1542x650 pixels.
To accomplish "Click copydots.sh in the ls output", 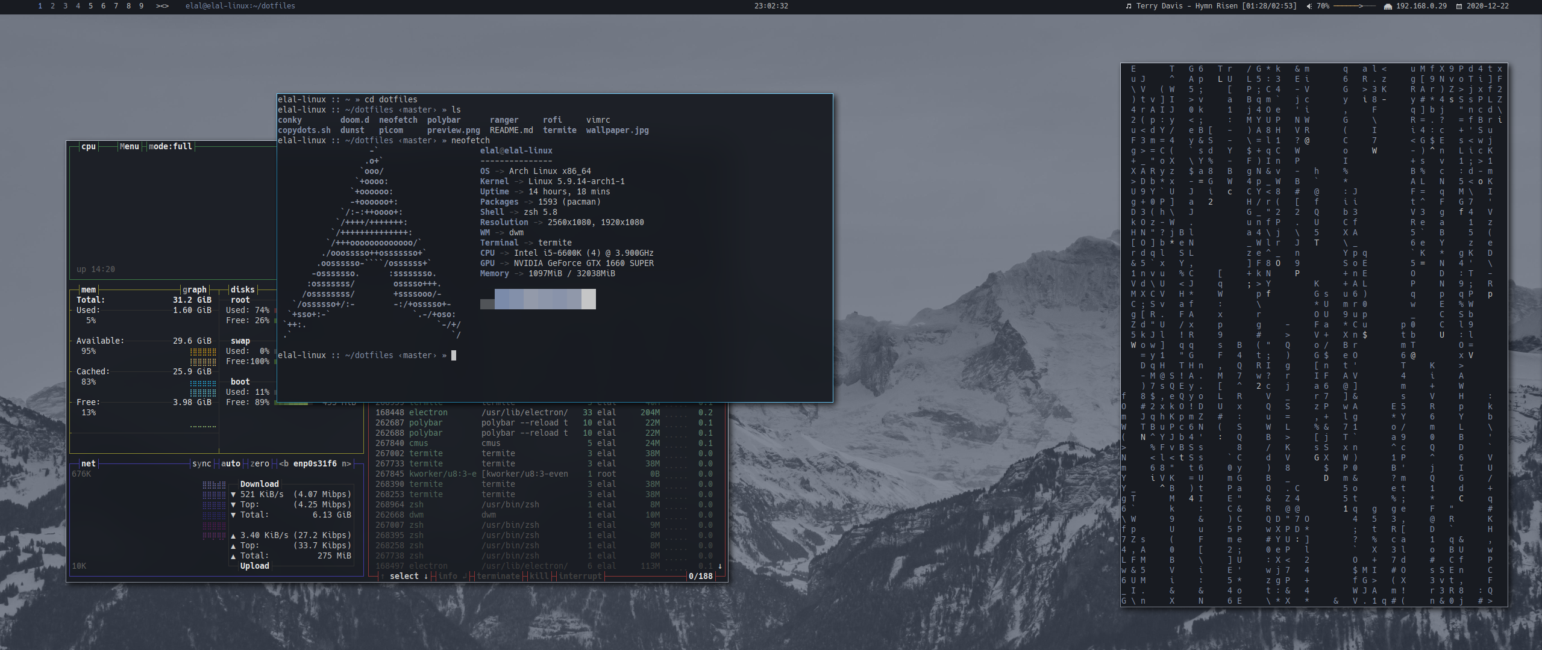I will 304,130.
